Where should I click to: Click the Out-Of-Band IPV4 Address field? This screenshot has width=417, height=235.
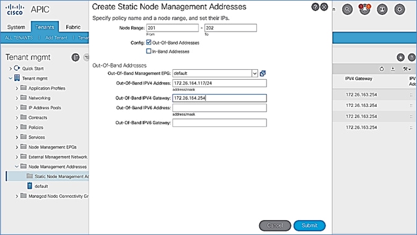tap(220, 83)
